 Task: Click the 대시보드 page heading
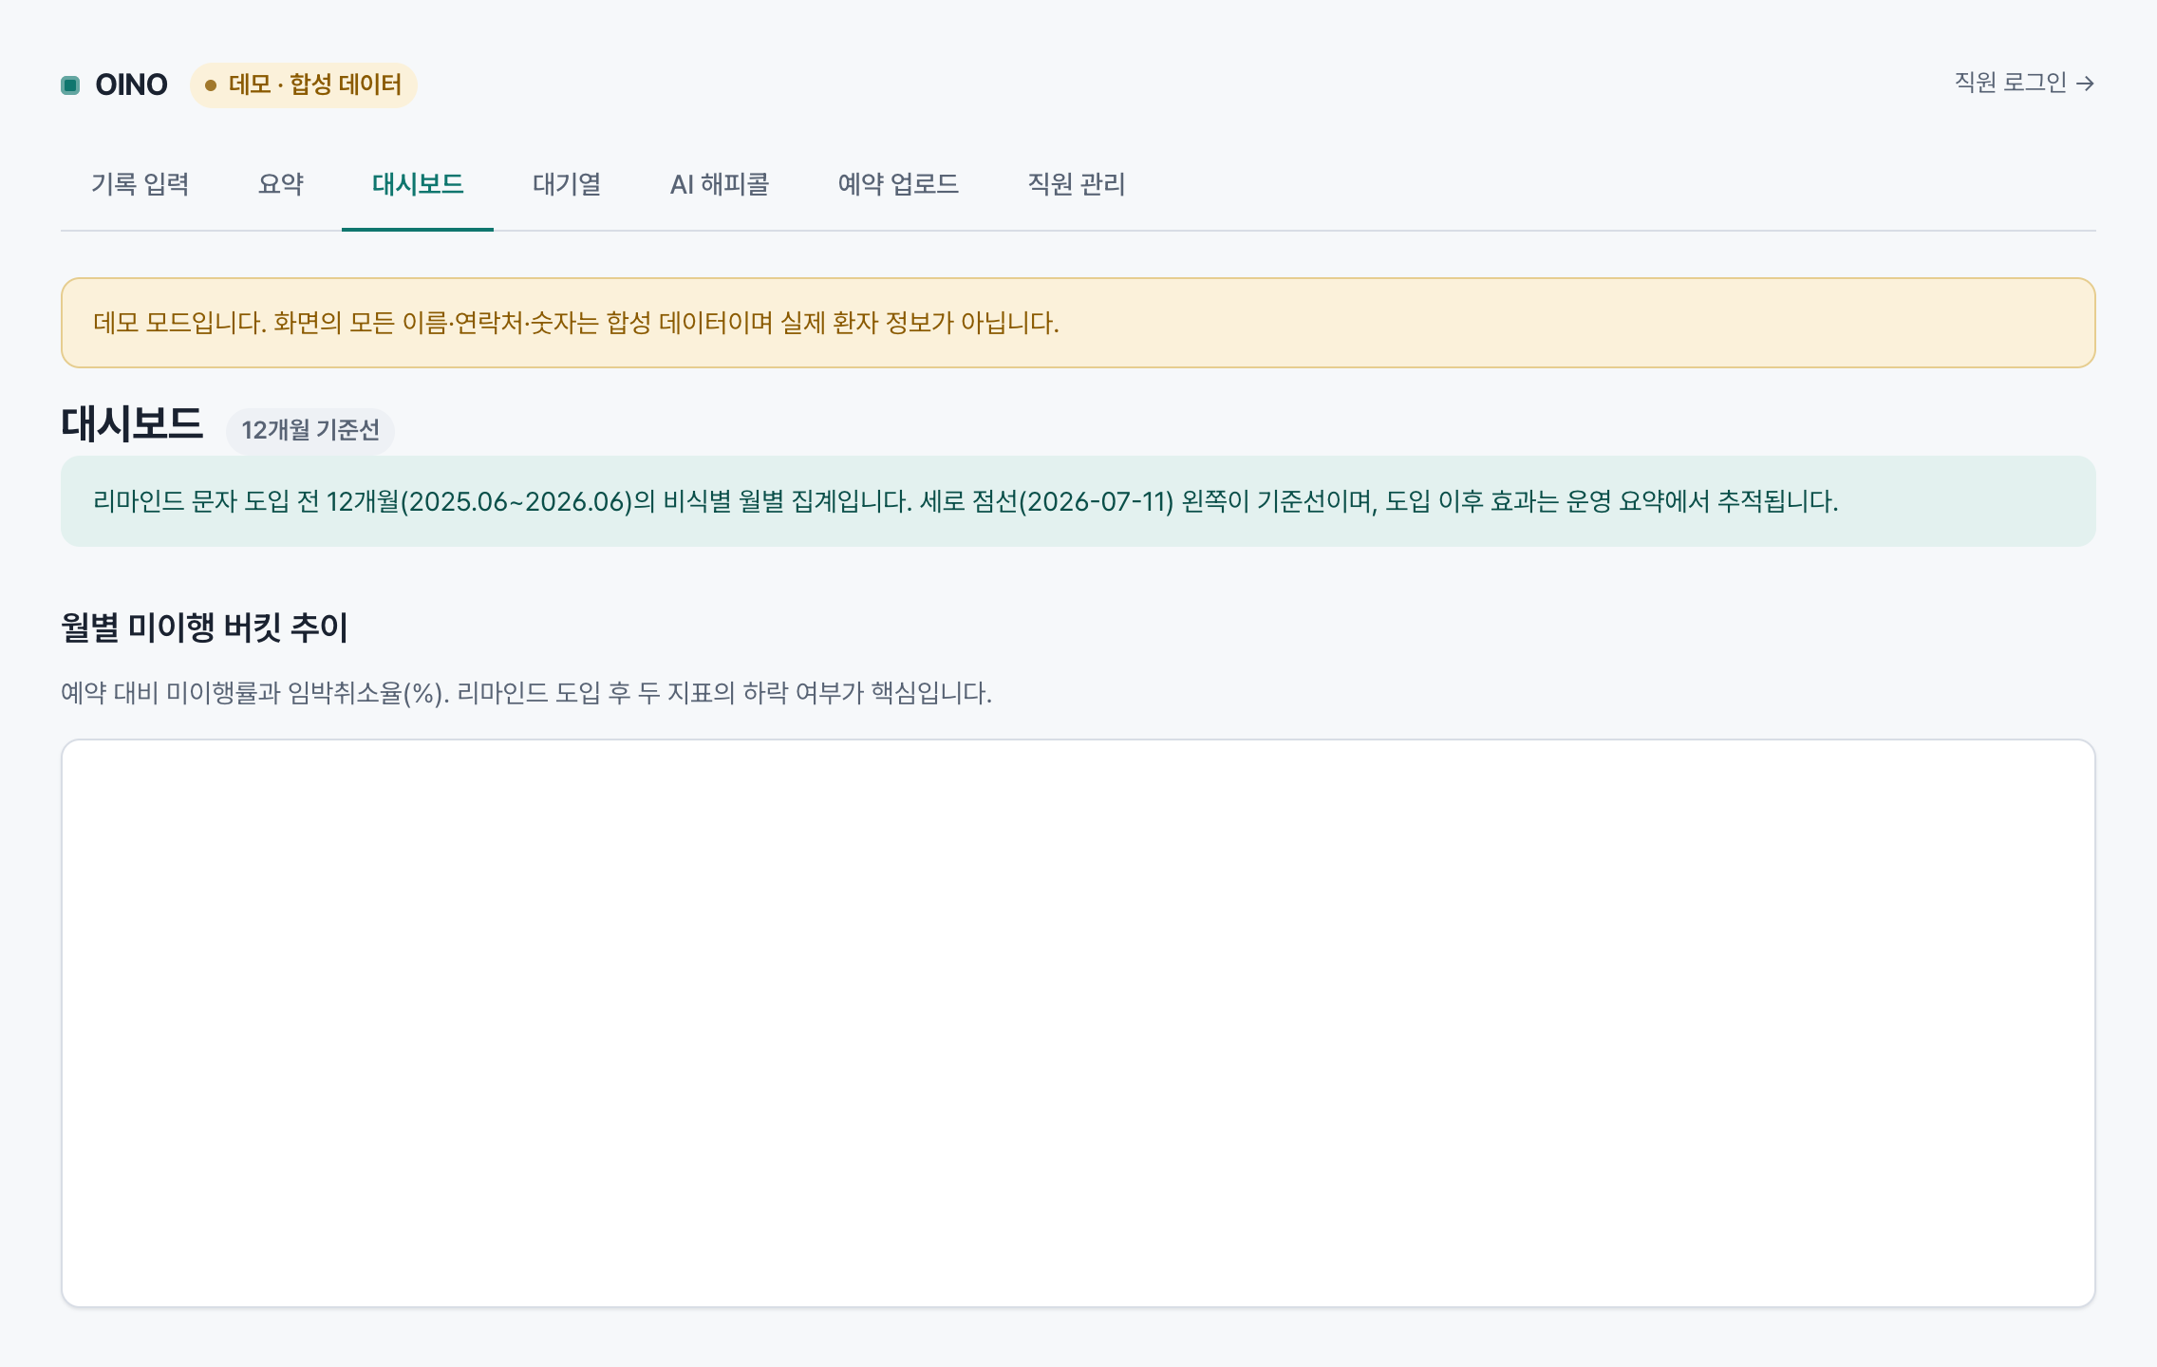click(x=132, y=424)
